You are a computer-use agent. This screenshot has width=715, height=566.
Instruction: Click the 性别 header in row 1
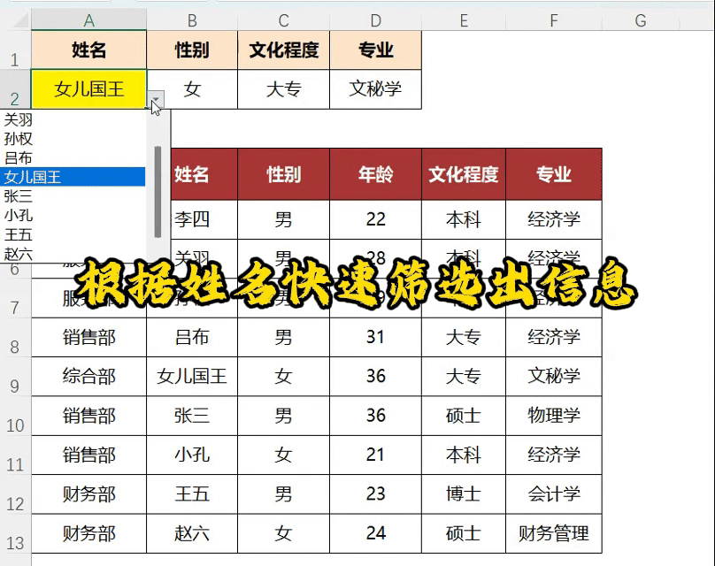[x=192, y=50]
